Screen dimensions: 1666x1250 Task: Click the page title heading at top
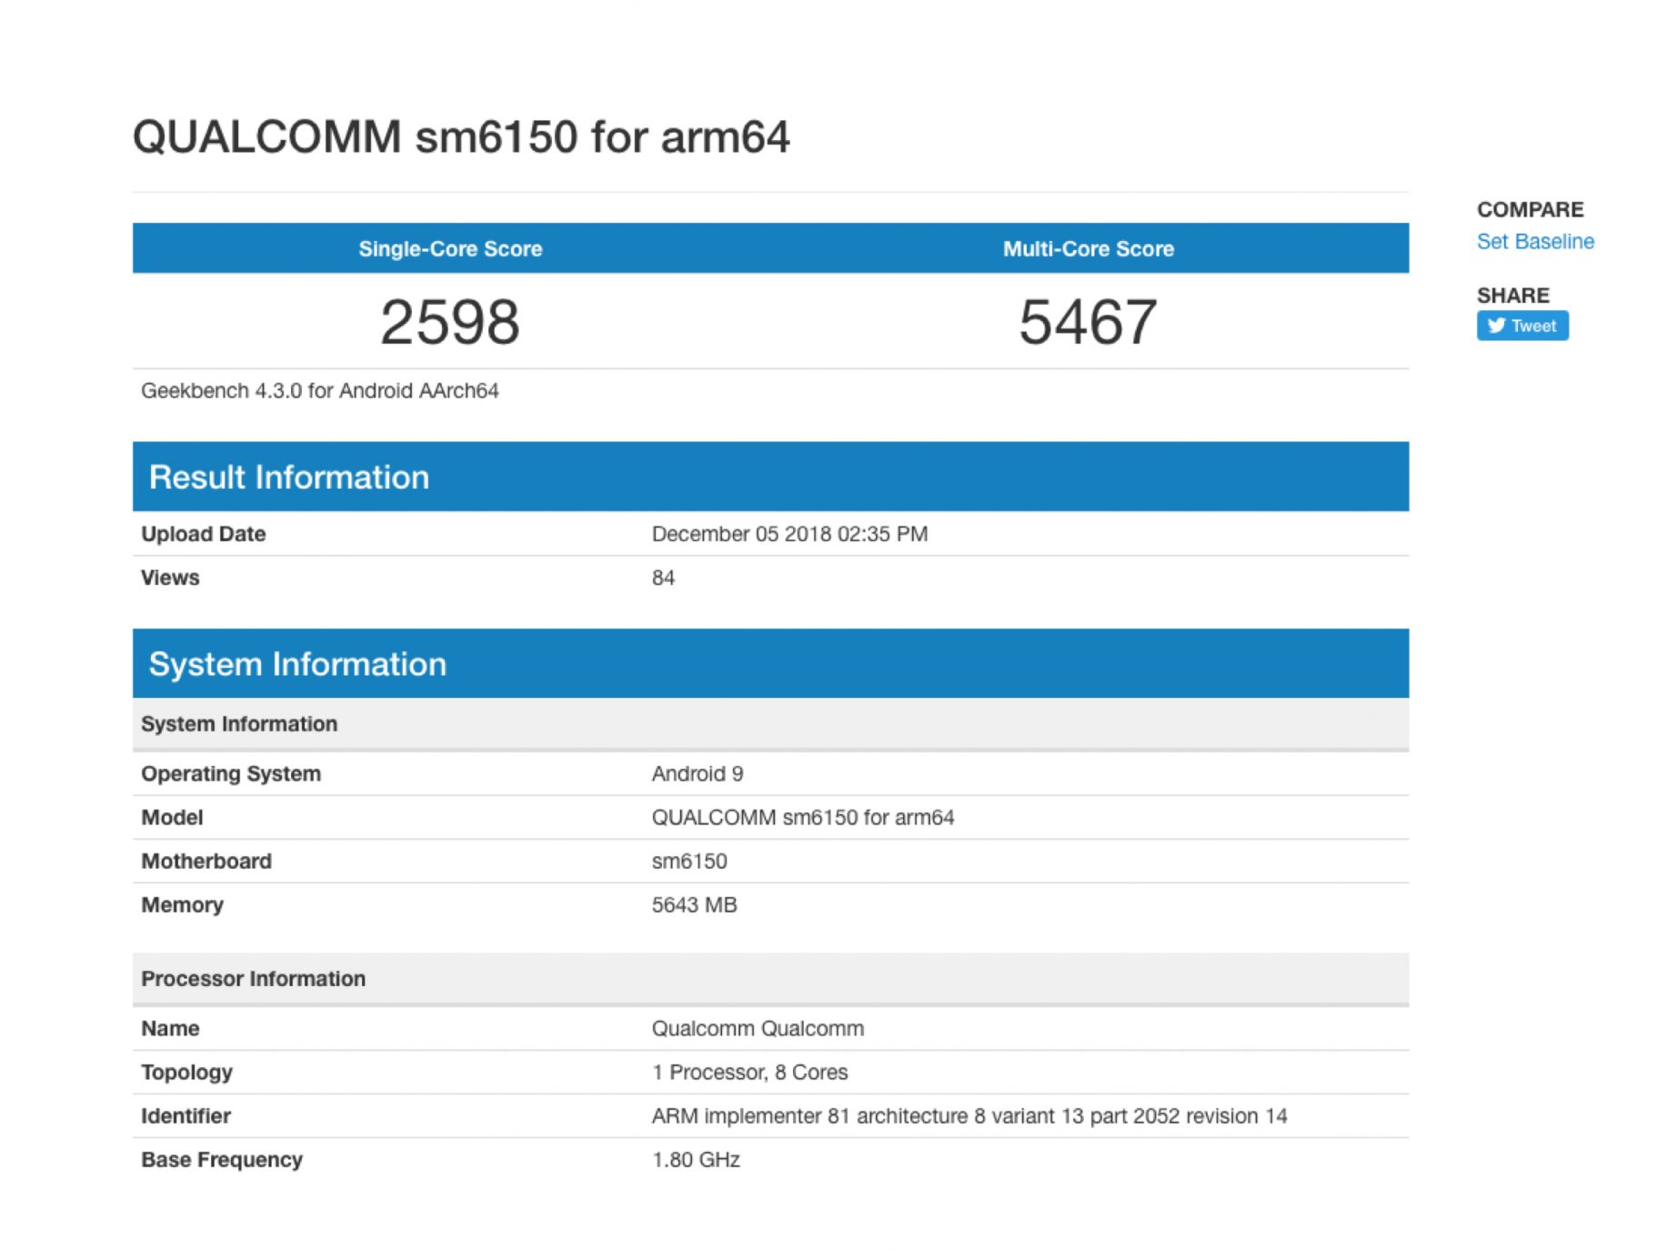pos(461,137)
